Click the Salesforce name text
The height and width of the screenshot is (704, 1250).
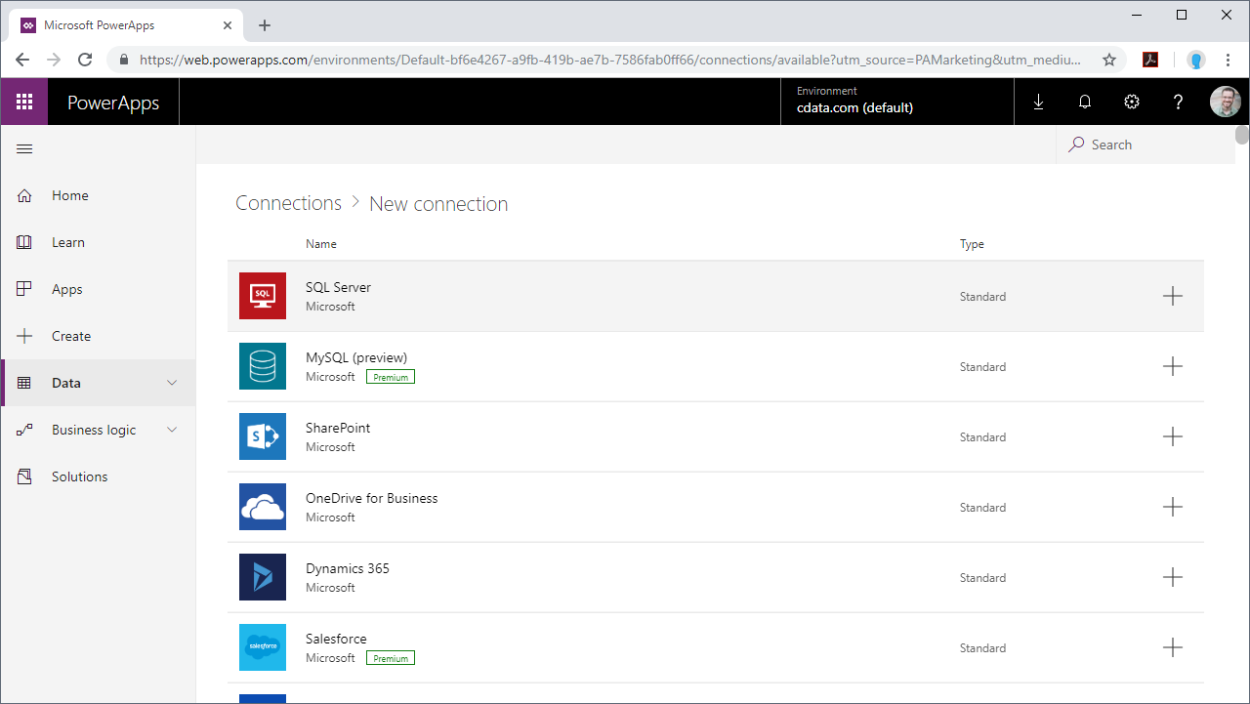336,639
